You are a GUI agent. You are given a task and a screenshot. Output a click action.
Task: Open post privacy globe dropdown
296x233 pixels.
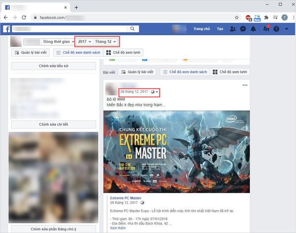[x=154, y=92]
